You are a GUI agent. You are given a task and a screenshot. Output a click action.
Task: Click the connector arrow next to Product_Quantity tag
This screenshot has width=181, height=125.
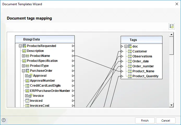[x=122, y=76]
